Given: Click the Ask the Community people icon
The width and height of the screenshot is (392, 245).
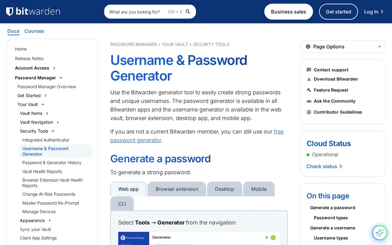Looking at the screenshot, I should pyautogui.click(x=309, y=101).
